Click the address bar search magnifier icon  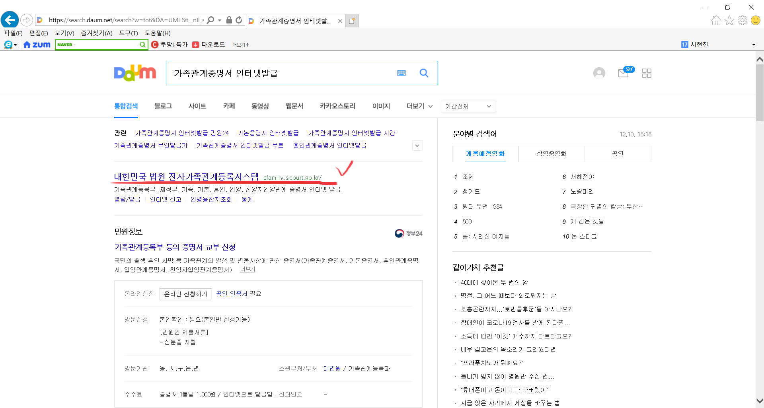coord(211,20)
